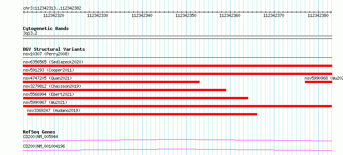This screenshot has height=155, width=343.
Task: Click the chr3:112342313..112342382 region label
Action: [52, 8]
